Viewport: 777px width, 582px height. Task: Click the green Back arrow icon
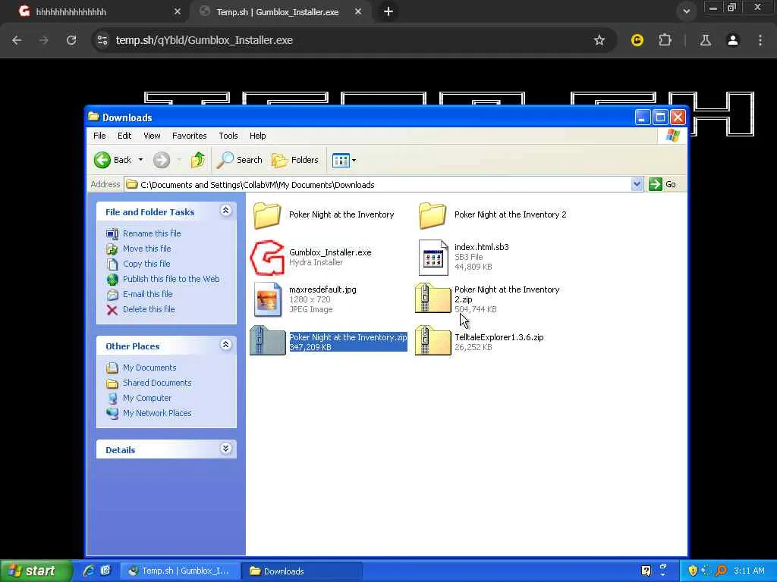(x=102, y=160)
